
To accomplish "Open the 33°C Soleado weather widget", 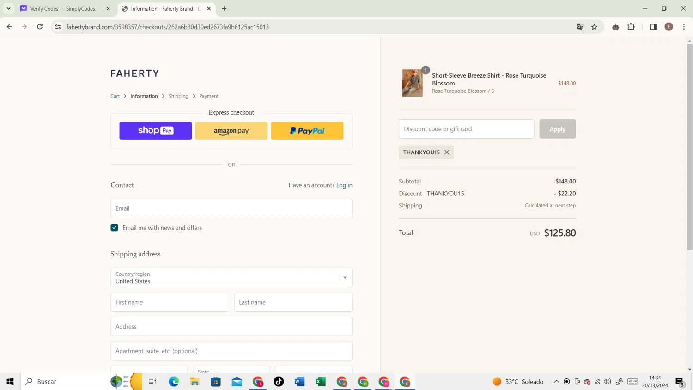I will 518,382.
